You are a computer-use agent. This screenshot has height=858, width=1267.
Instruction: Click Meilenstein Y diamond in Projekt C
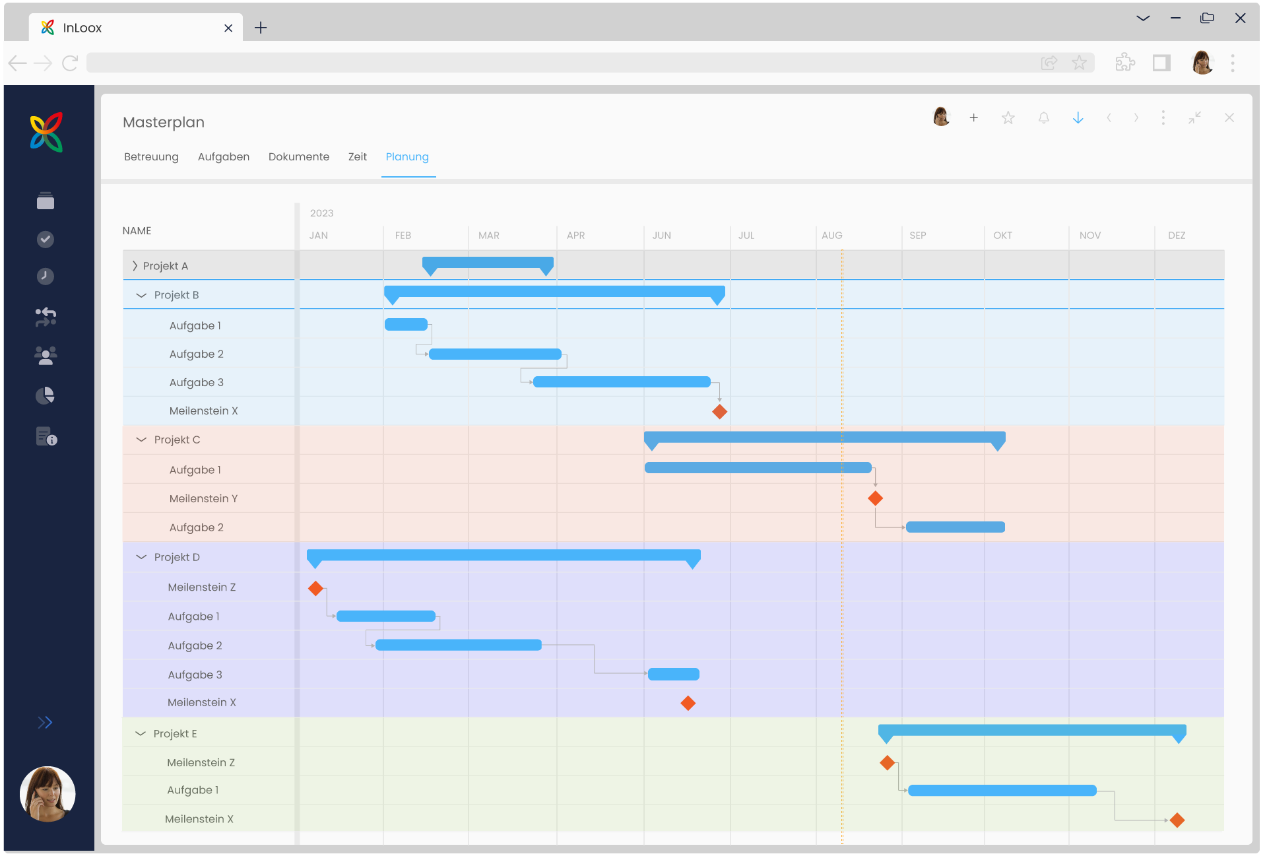[875, 498]
